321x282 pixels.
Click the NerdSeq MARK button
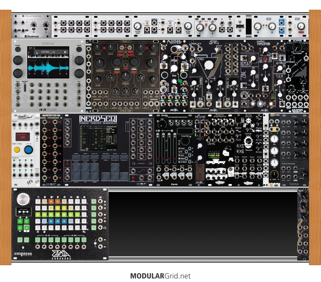point(76,157)
